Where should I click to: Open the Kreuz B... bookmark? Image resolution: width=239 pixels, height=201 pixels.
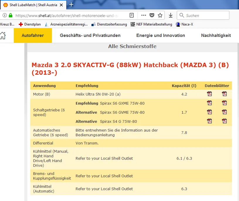coord(7,24)
